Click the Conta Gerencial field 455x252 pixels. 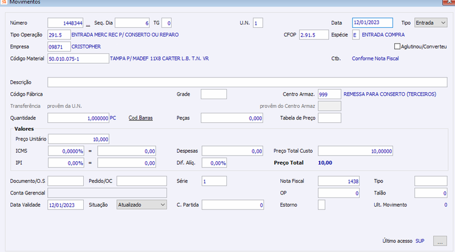pyautogui.click(x=107, y=193)
